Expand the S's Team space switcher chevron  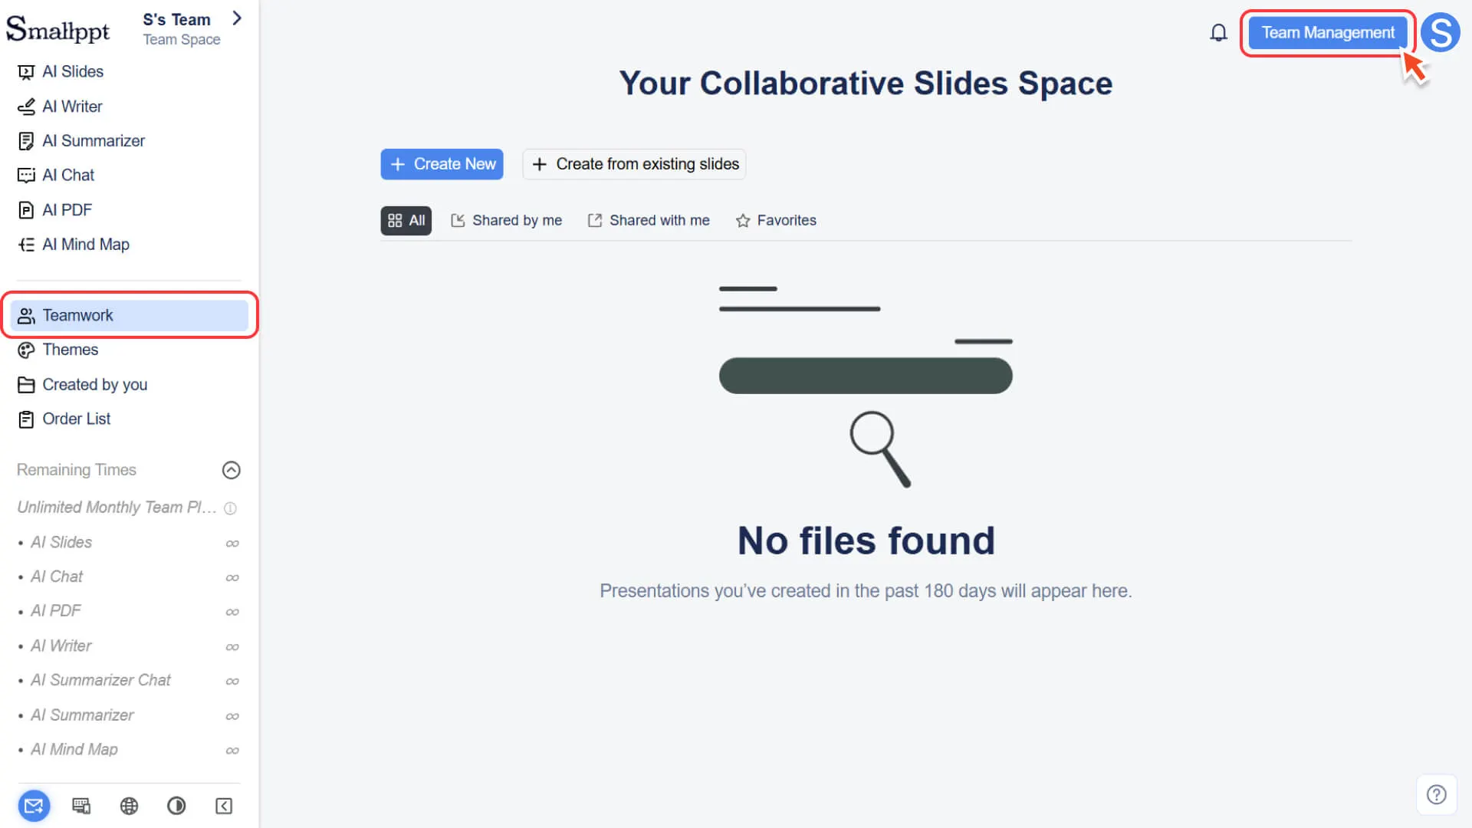tap(237, 18)
